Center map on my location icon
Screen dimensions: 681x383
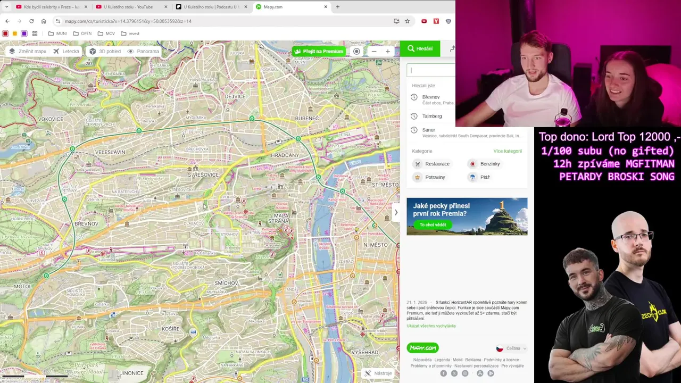(x=356, y=52)
